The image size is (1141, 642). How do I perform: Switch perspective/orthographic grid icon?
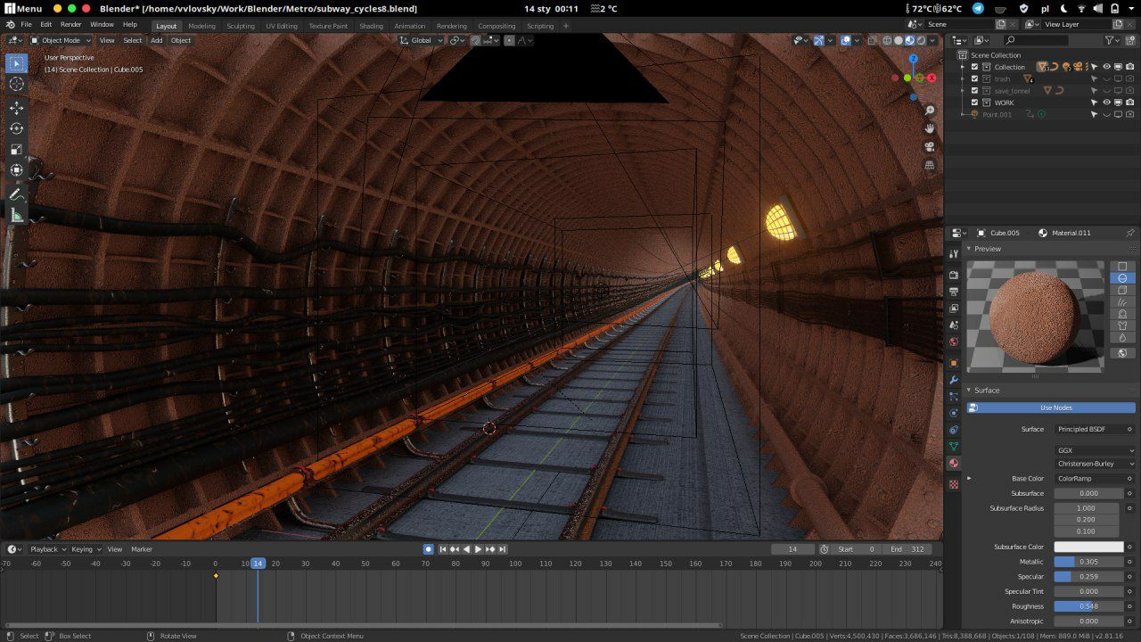tap(930, 165)
